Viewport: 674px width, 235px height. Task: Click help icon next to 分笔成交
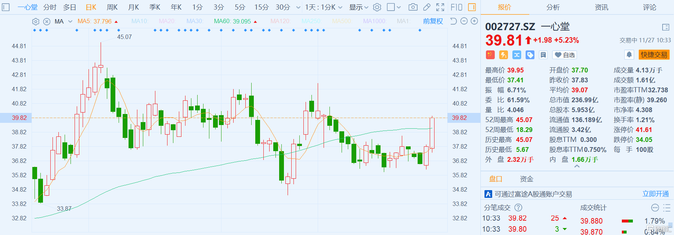click(518, 207)
